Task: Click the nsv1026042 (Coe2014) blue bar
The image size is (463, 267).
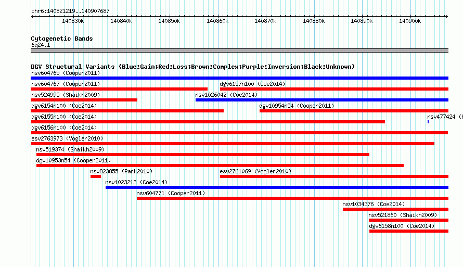Action: tap(322, 100)
